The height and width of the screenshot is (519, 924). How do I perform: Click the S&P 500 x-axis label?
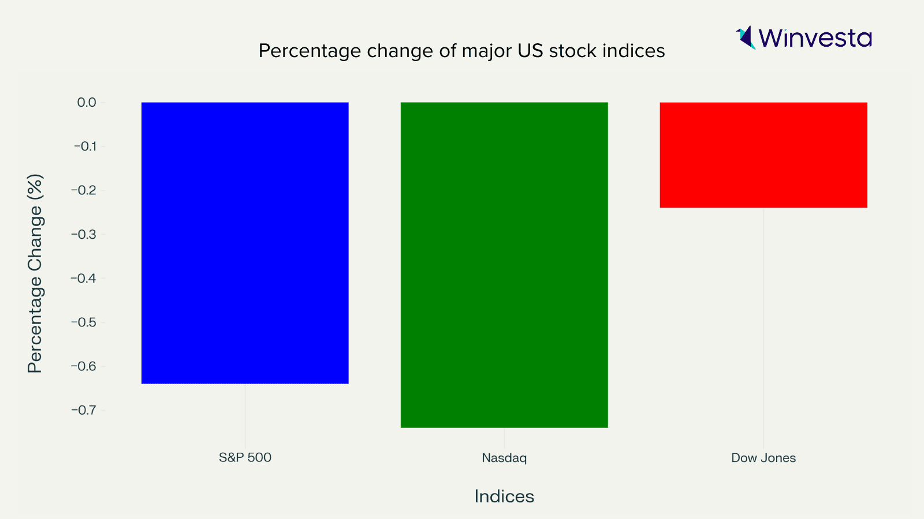[x=245, y=458]
